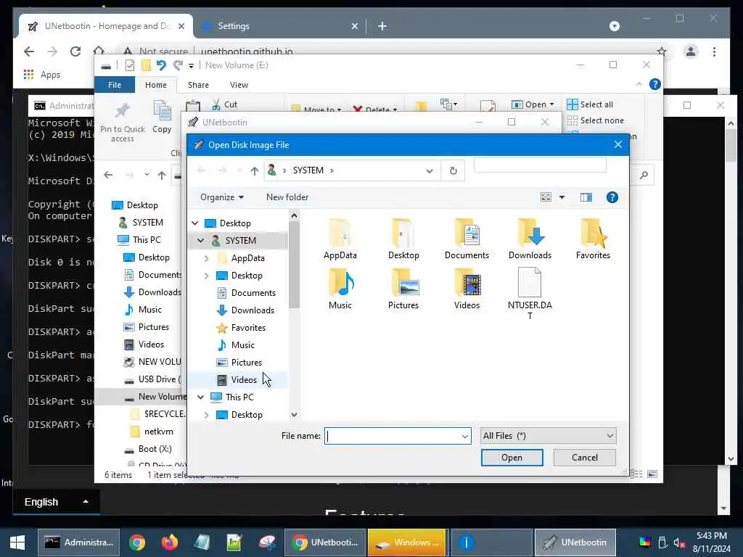Click the Open button in dialog
The image size is (743, 557).
pyautogui.click(x=512, y=458)
